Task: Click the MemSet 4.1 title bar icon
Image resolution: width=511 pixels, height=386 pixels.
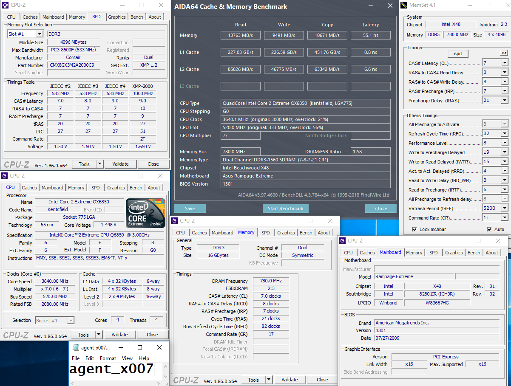Action: (x=404, y=5)
